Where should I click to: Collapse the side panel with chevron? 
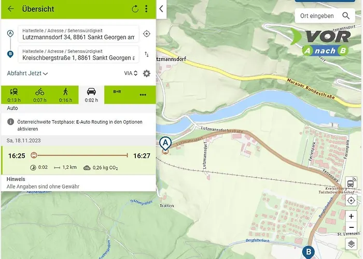point(161,9)
